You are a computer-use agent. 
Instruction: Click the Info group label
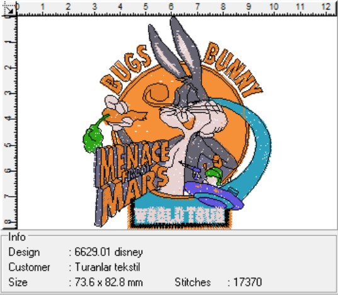[x=17, y=237]
